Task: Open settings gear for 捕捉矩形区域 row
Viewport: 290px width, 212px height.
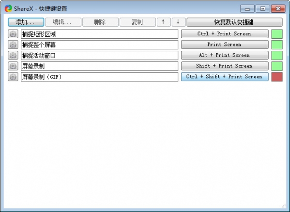Action: [x=13, y=34]
